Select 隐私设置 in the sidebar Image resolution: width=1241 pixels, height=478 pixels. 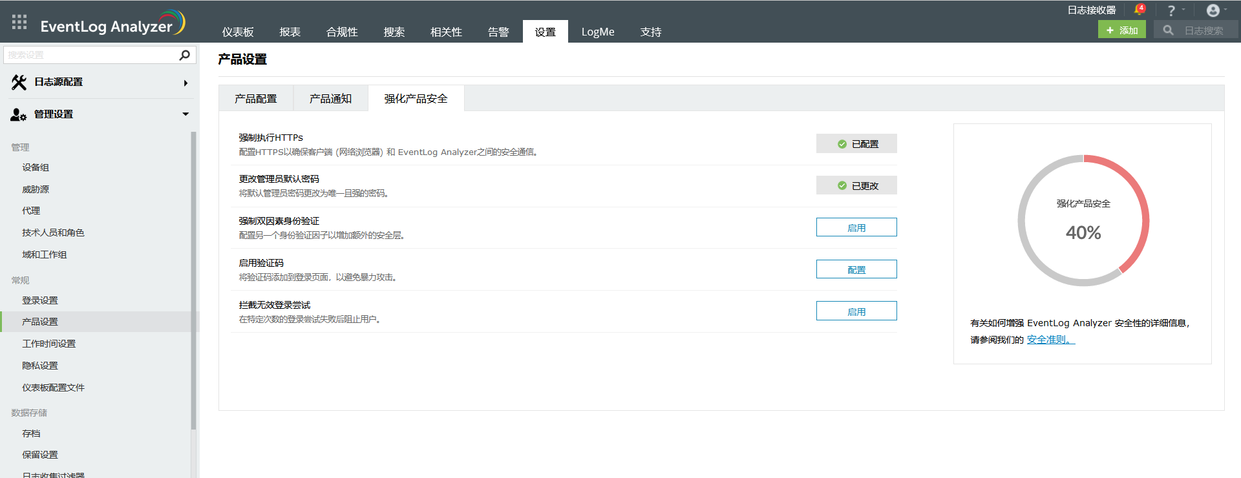point(40,366)
